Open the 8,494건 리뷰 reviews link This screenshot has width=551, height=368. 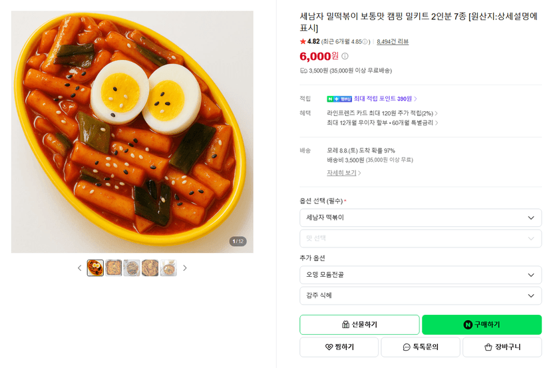393,42
